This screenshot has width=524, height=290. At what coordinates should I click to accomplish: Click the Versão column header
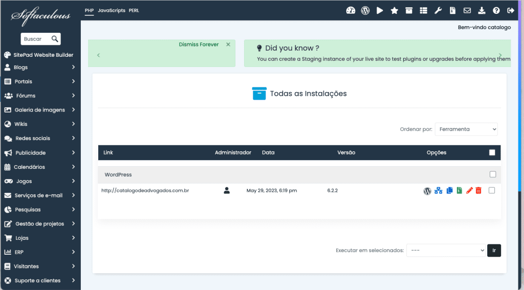point(346,152)
